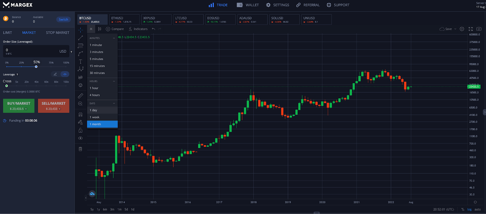
Task: Select the trend line drawing tool
Action: (80, 38)
